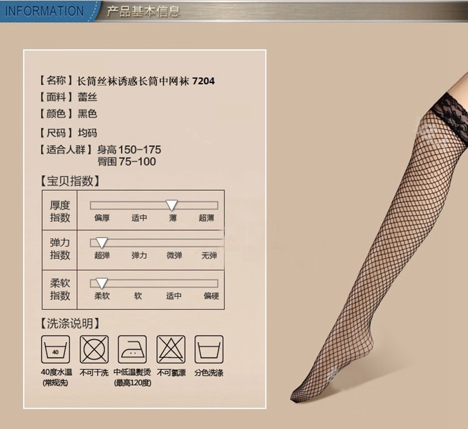The width and height of the screenshot is (468, 429).
Task: Click the 40-degree water wash icon
Action: click(56, 349)
